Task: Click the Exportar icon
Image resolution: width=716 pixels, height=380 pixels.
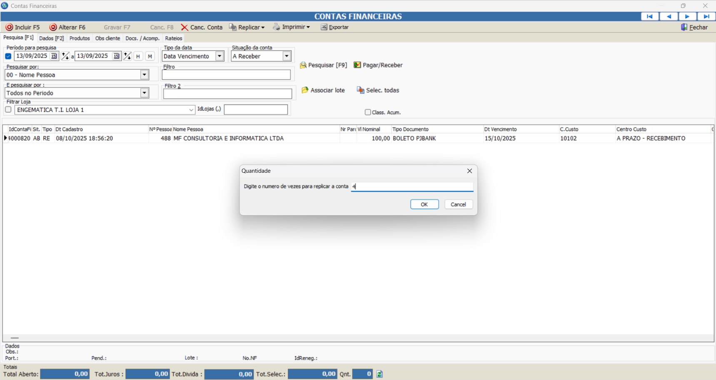Action: point(324,27)
